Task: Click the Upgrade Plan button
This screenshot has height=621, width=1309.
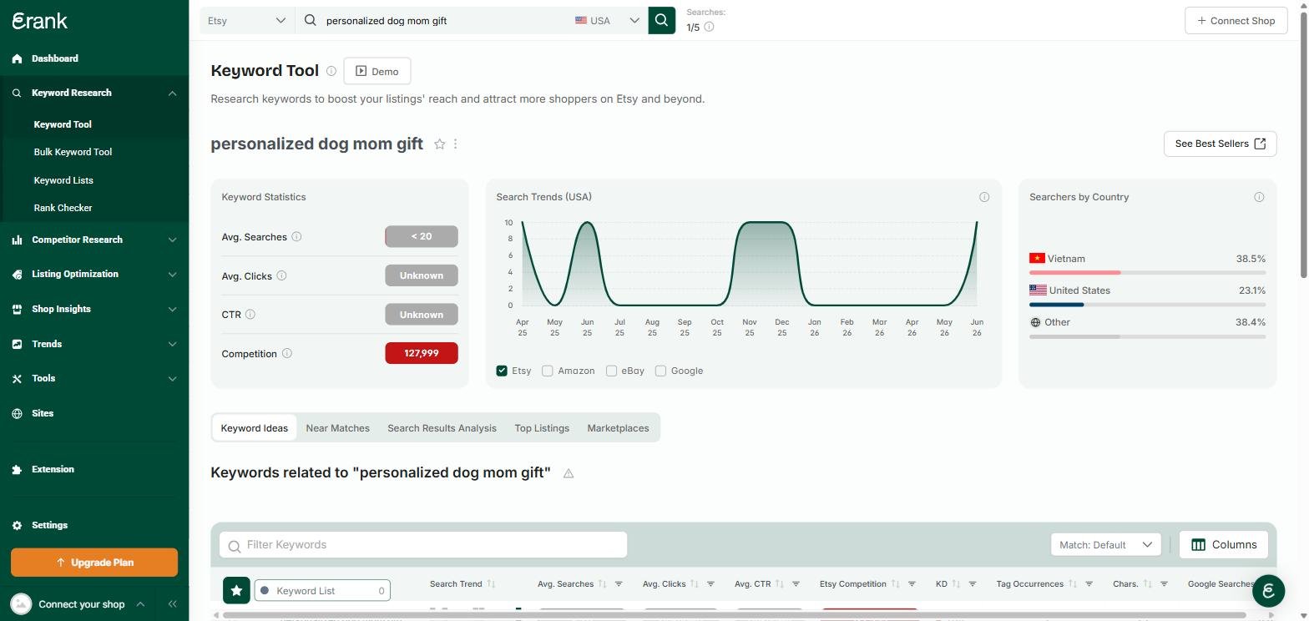Action: pyautogui.click(x=94, y=563)
